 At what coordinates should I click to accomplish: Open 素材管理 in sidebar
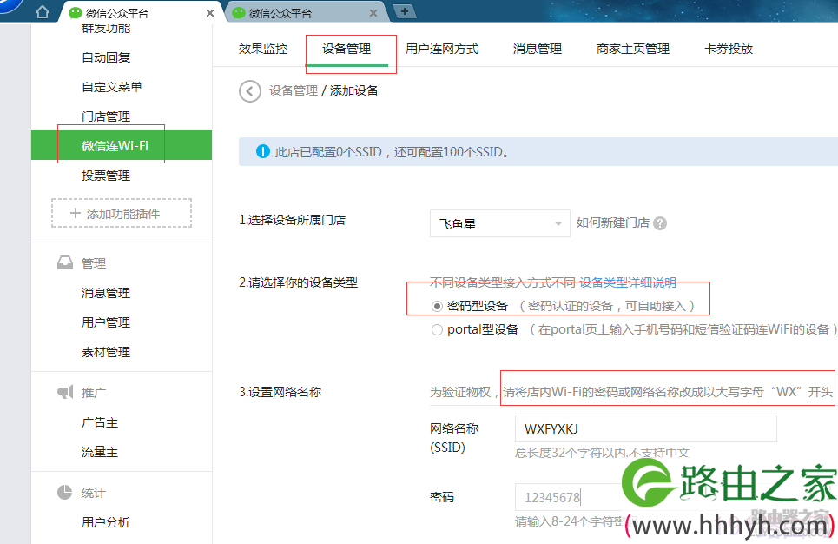pyautogui.click(x=106, y=352)
